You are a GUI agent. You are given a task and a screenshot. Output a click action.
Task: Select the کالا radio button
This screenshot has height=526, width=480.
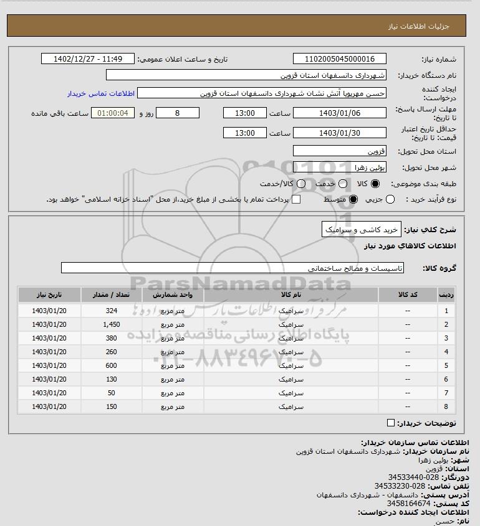(x=375, y=184)
